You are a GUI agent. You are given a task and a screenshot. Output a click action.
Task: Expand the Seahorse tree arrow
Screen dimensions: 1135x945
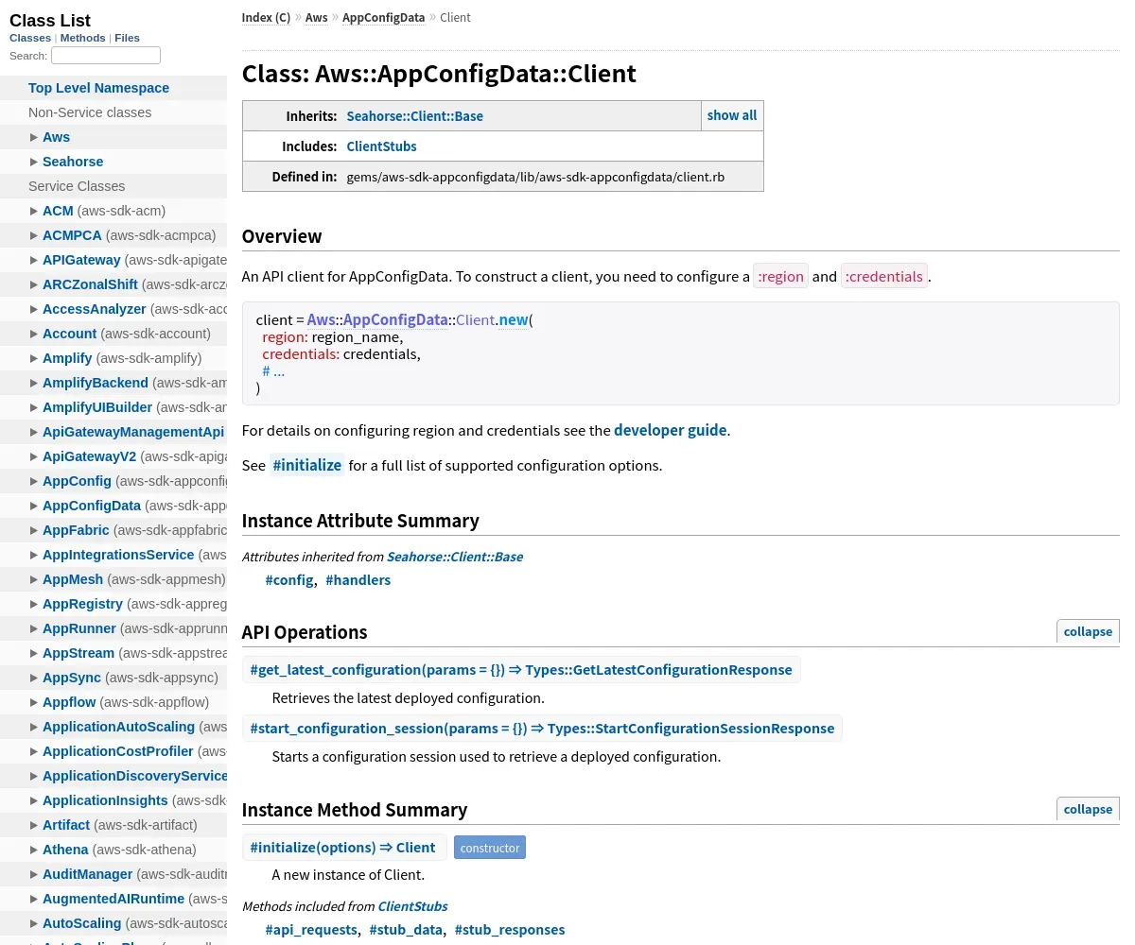34,162
